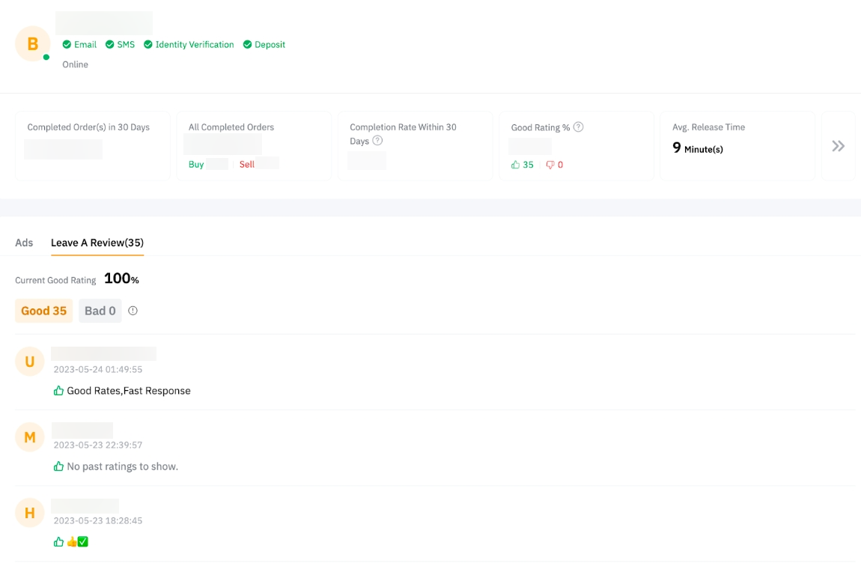
Task: Expand more stats with double chevron arrow
Action: (x=838, y=146)
